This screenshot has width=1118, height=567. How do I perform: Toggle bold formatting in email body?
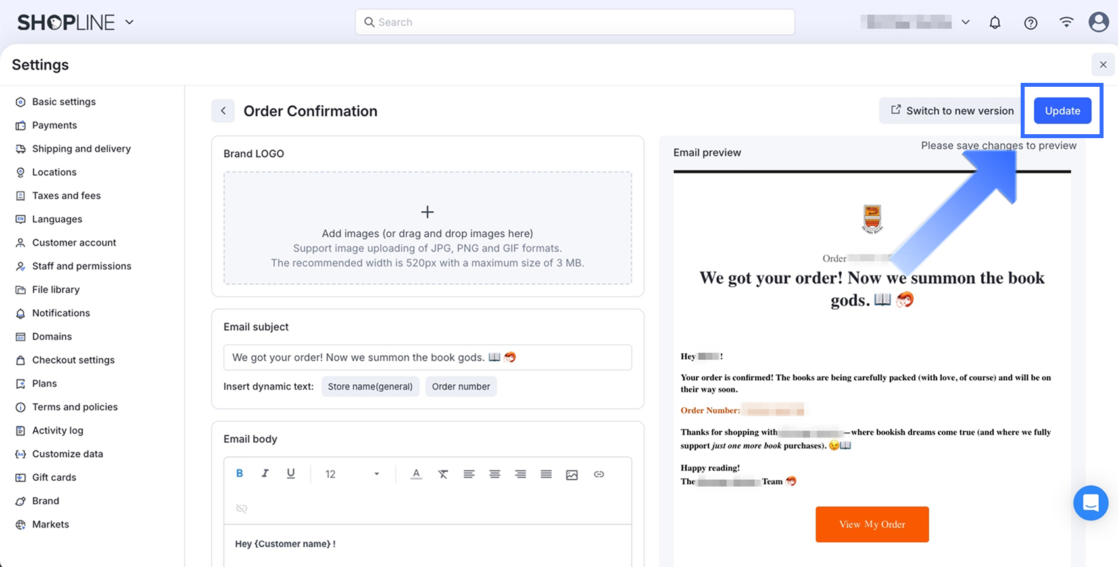(x=239, y=474)
